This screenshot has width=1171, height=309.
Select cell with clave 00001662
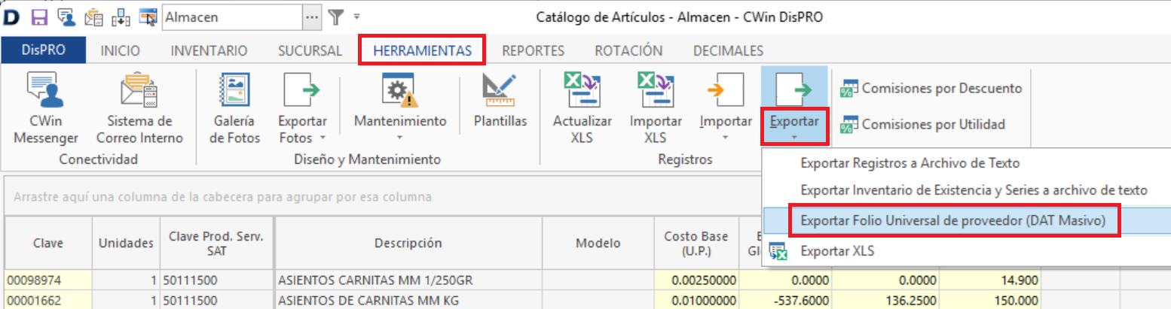47,301
